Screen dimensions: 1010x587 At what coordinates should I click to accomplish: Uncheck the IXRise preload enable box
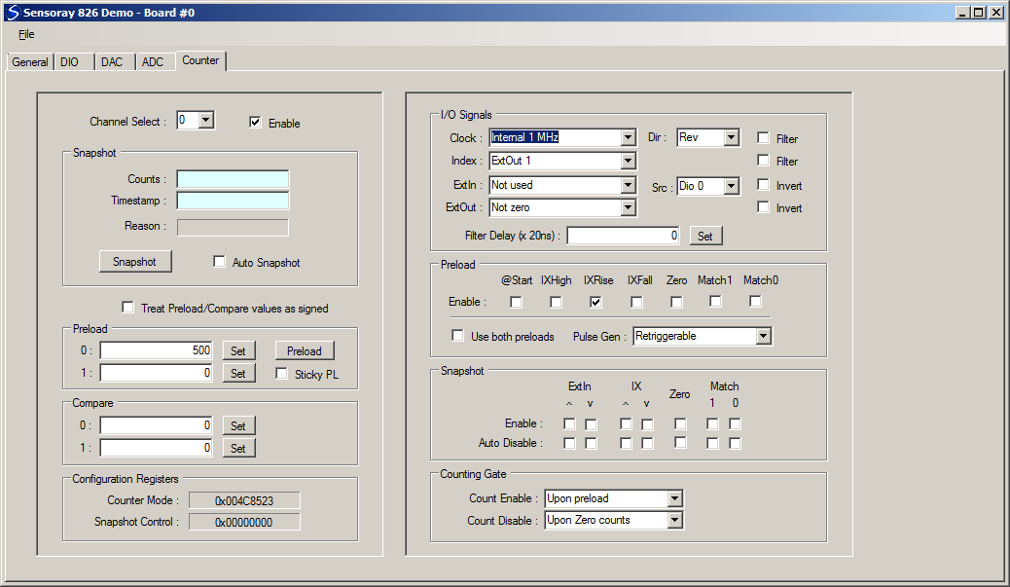595,302
